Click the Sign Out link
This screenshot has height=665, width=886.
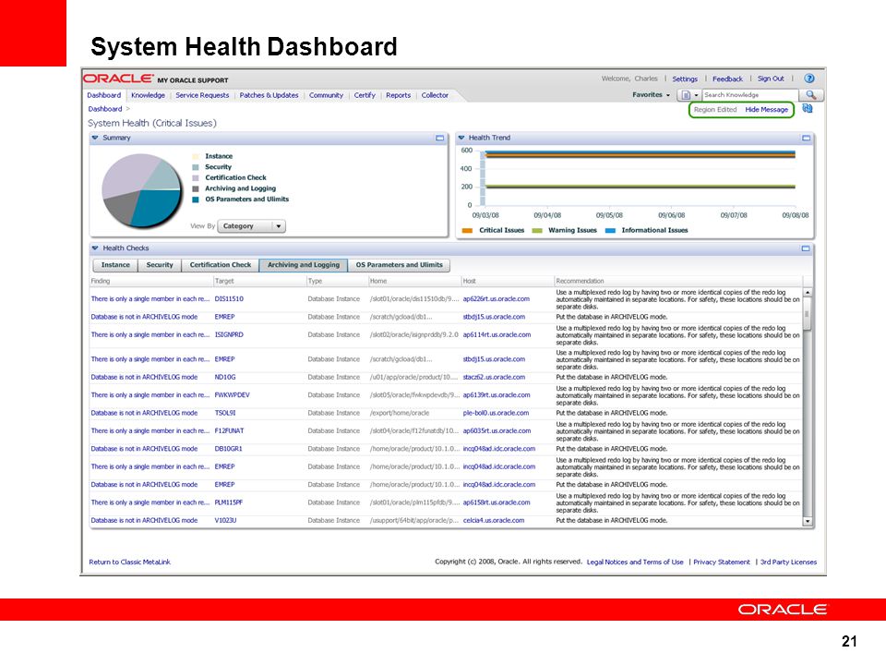[x=771, y=79]
